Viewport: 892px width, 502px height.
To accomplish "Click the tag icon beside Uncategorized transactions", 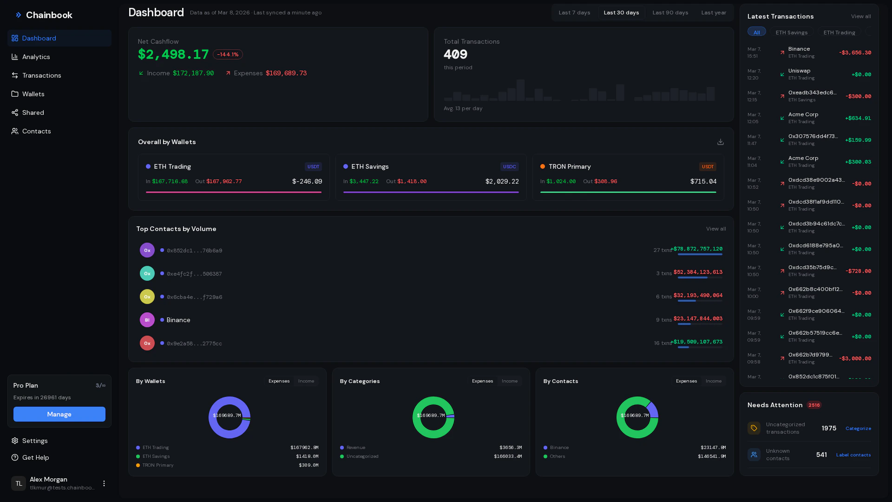I will 754,428.
